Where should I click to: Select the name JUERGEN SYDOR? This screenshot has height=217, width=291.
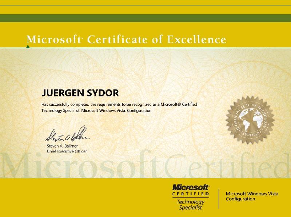tap(80, 93)
